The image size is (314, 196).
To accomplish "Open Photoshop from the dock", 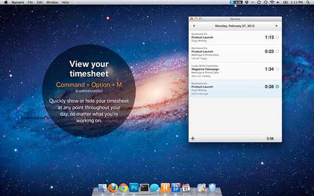I will tap(134, 188).
